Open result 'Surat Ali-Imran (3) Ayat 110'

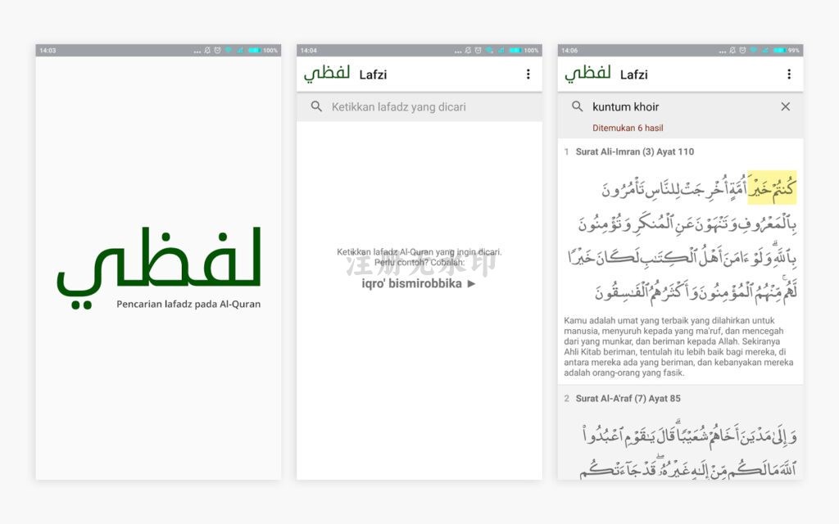[x=635, y=151]
